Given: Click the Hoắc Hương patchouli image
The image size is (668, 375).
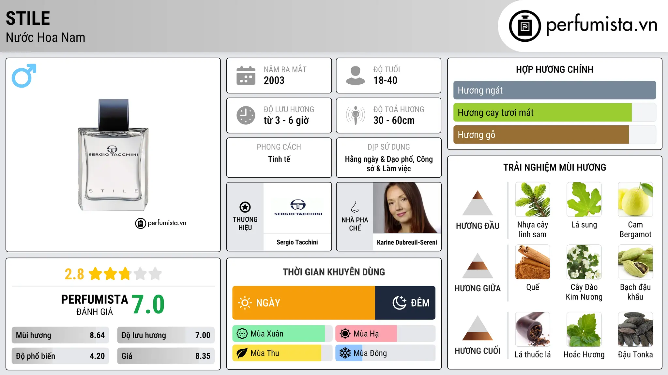Looking at the screenshot, I should pyautogui.click(x=584, y=329).
